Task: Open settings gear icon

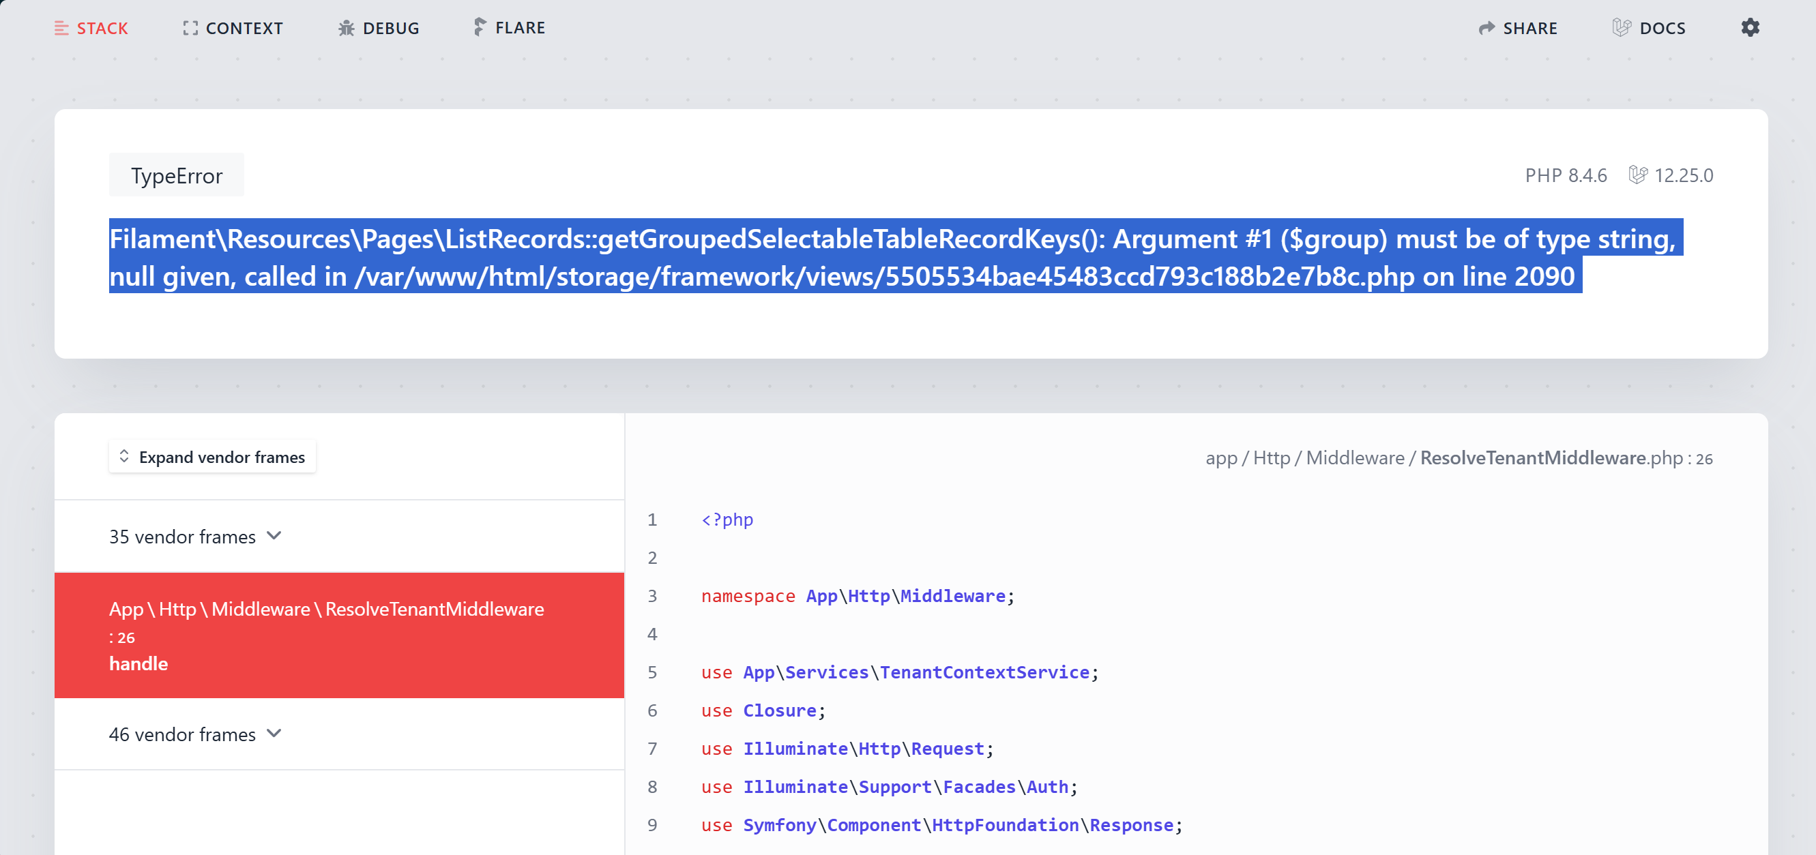Action: tap(1750, 28)
